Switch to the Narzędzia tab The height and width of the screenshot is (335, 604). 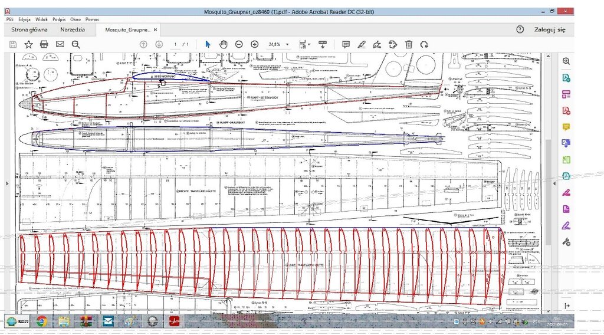pyautogui.click(x=73, y=29)
